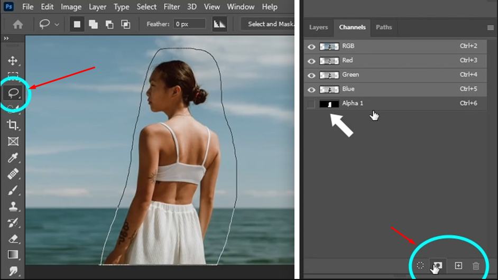Switch to the Layers tab
This screenshot has height=280, width=498.
318,27
